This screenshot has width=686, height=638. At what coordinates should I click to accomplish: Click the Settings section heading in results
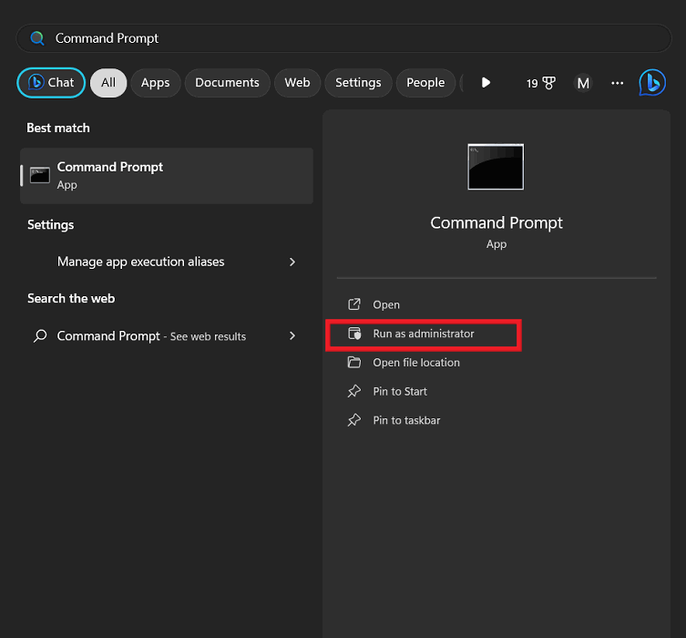50,225
